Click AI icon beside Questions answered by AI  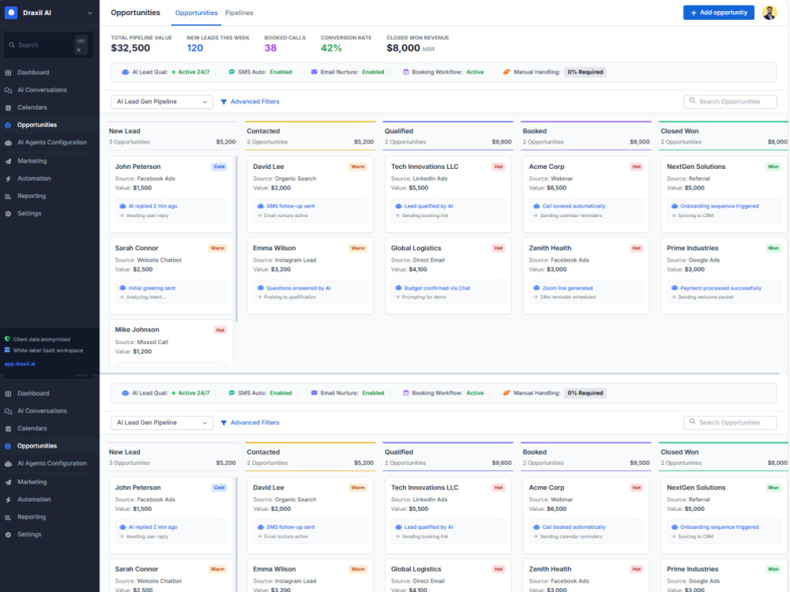(x=261, y=288)
